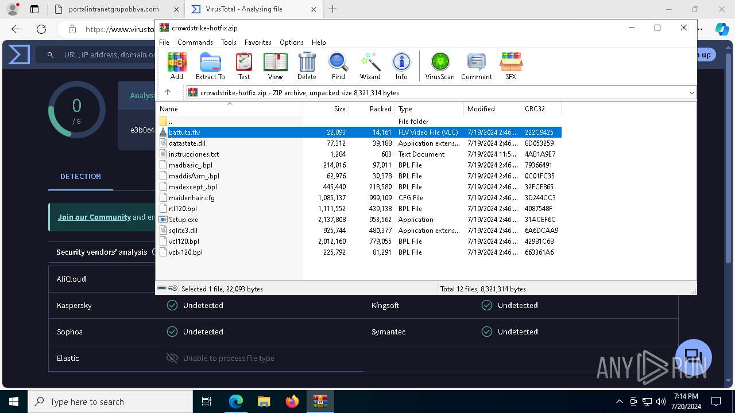Click the Add toolbar icon in WinRAR
The width and height of the screenshot is (735, 413).
[x=177, y=66]
